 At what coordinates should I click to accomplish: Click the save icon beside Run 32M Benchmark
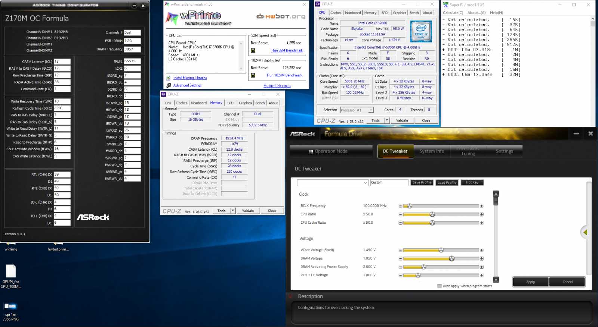point(253,50)
